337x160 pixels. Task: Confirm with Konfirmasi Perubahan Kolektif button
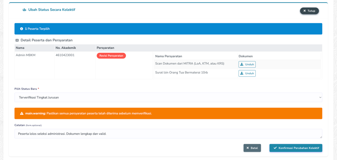(x=295, y=148)
